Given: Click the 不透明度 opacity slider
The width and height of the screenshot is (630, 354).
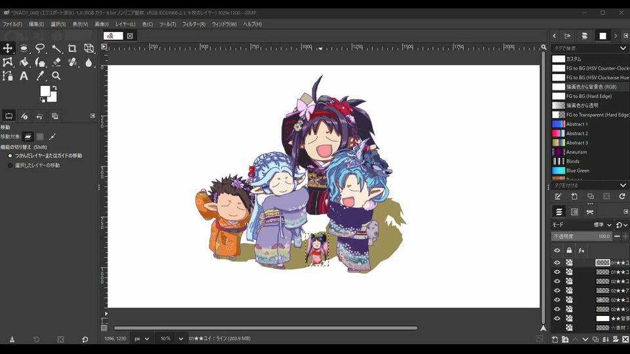Looking at the screenshot, I should 581,237.
